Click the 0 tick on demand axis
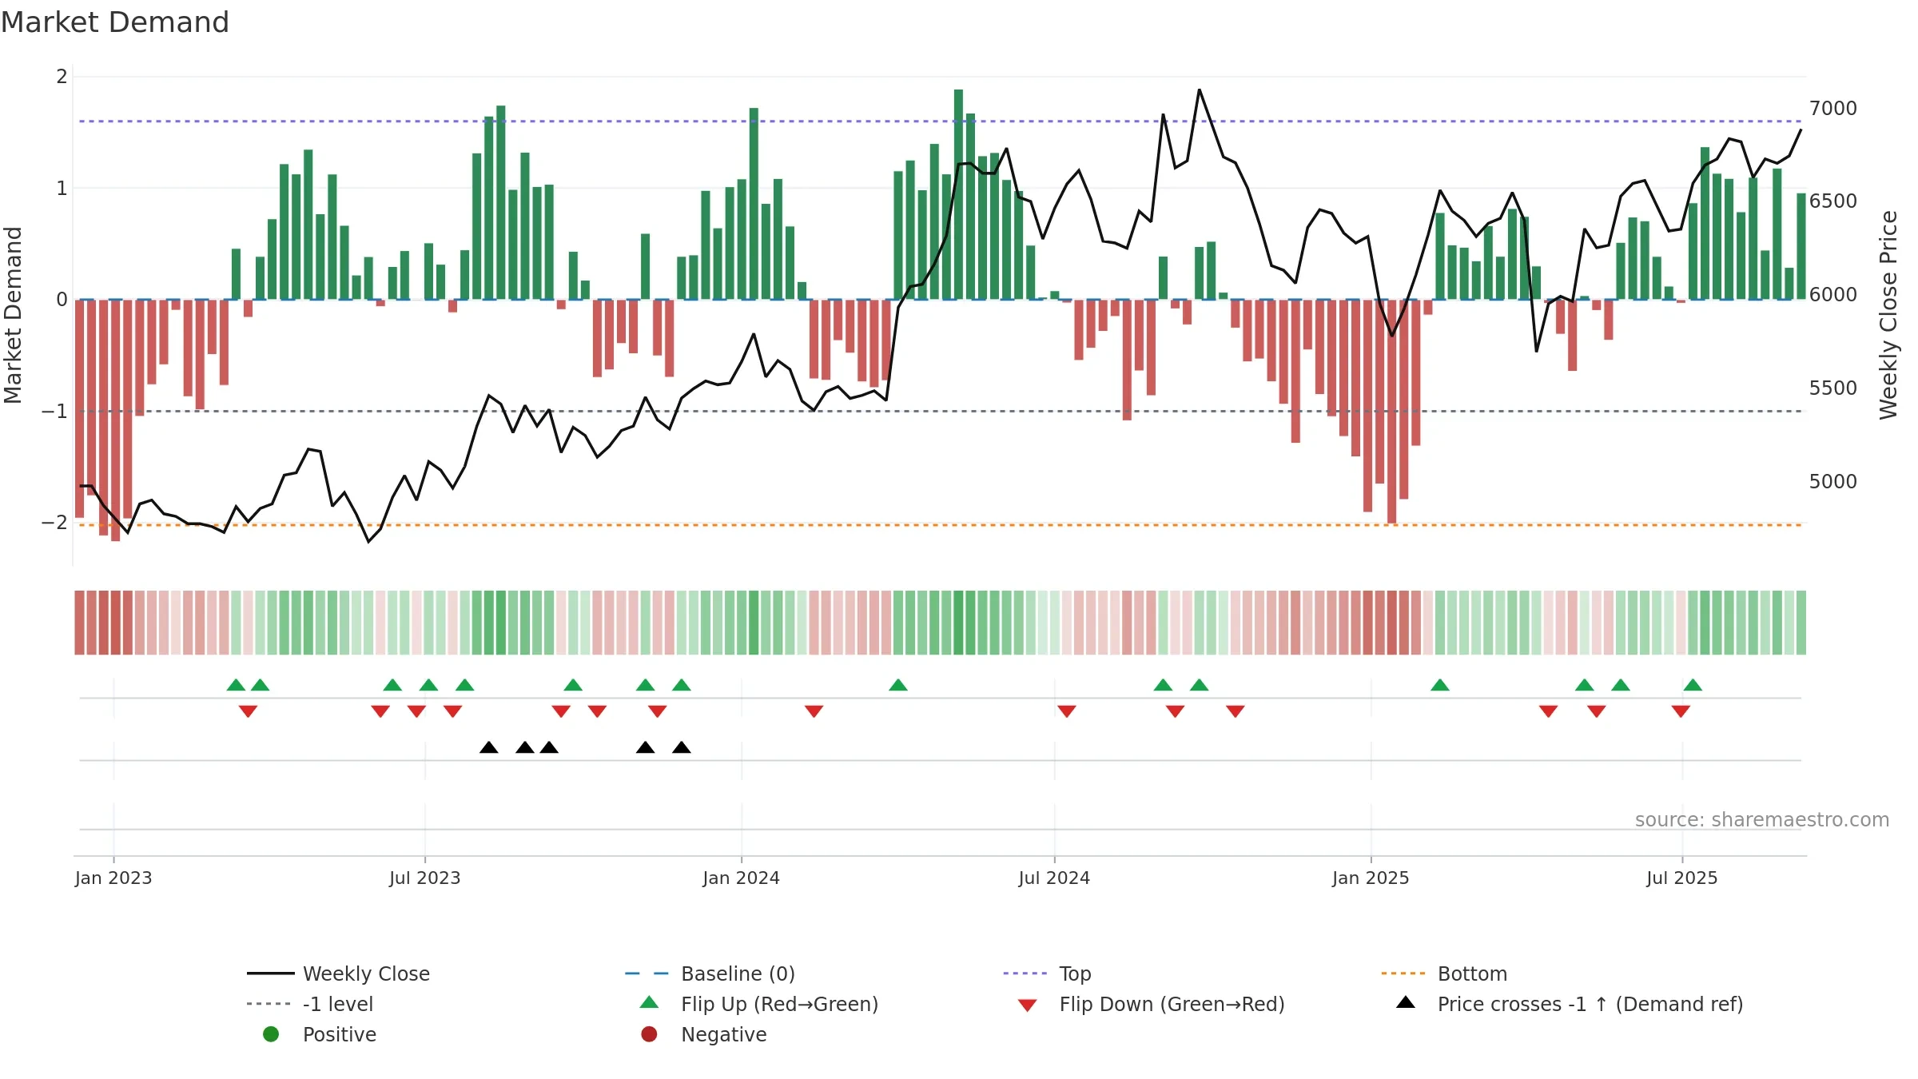Viewport: 1918px width, 1079px height. (x=62, y=300)
